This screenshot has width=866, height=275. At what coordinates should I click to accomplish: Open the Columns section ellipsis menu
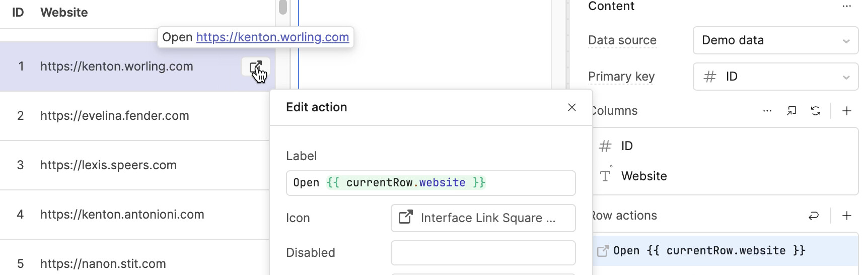pos(767,111)
